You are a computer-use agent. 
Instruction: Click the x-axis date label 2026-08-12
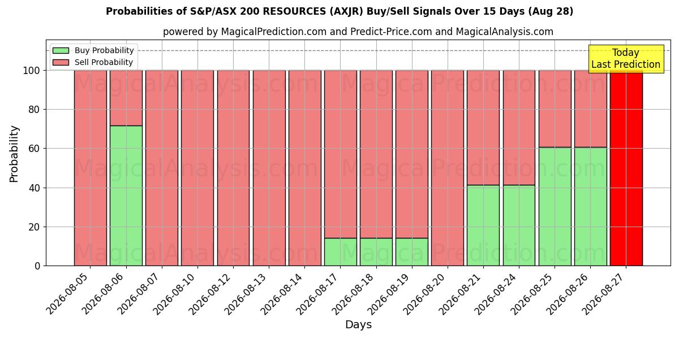pyautogui.click(x=212, y=294)
